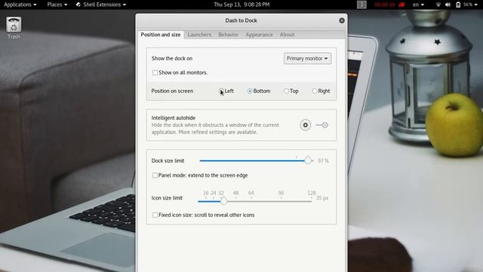
Task: Click the Intelligent autohide label
Action: pos(174,118)
